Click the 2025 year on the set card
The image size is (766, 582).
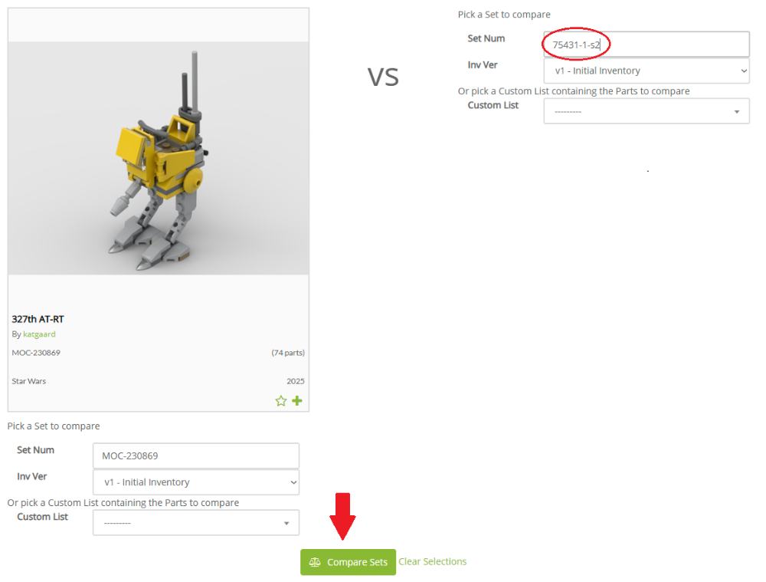point(296,381)
